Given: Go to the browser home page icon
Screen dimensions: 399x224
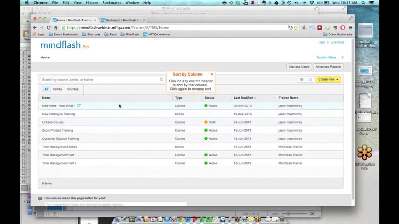Looking at the screenshot, I should point(56,27).
